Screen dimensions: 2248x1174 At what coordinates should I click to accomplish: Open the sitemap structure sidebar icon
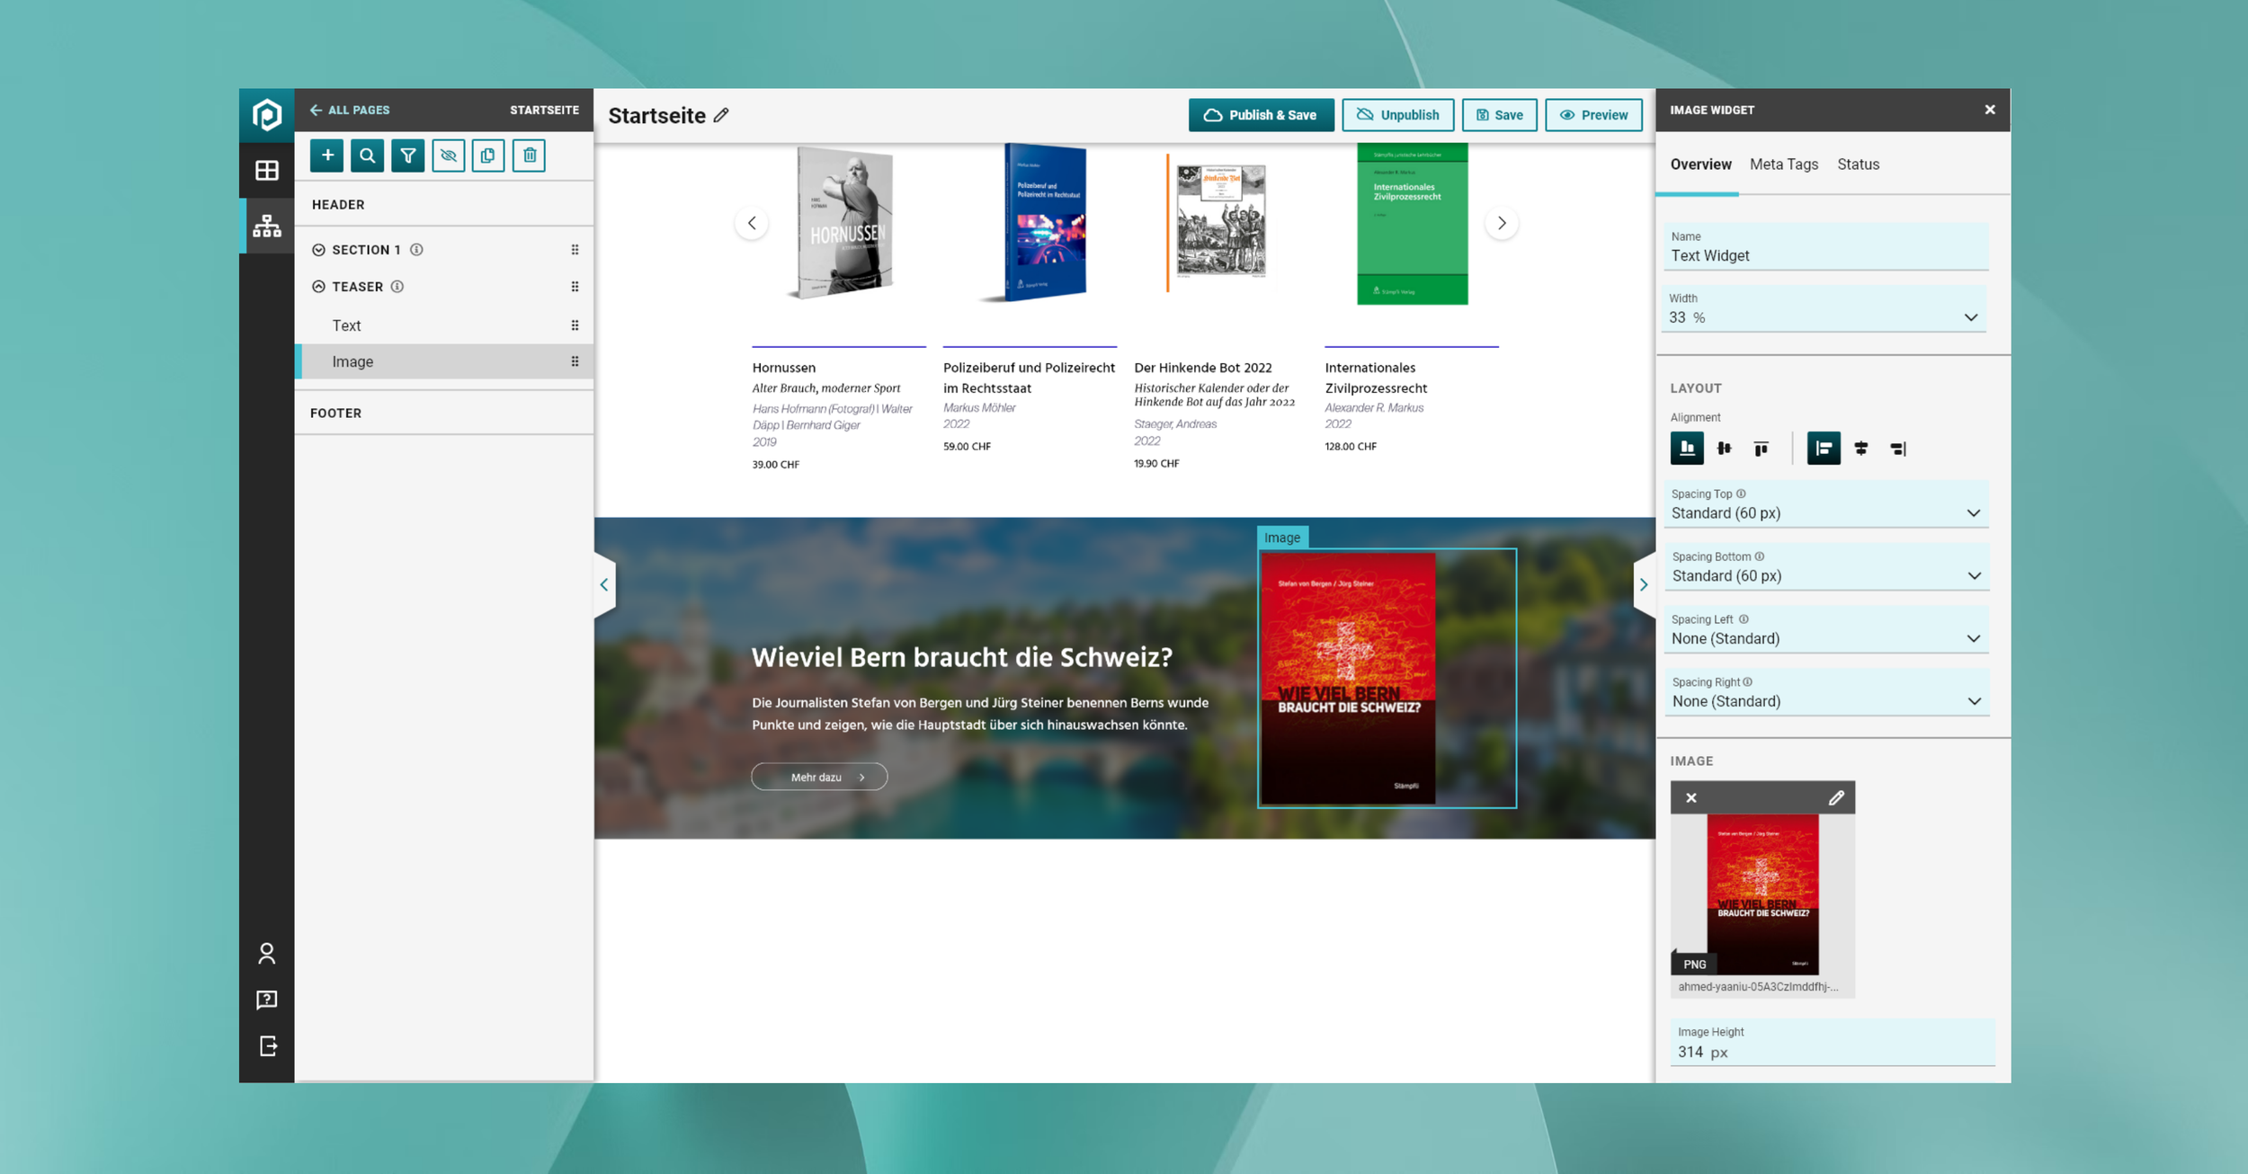point(266,226)
